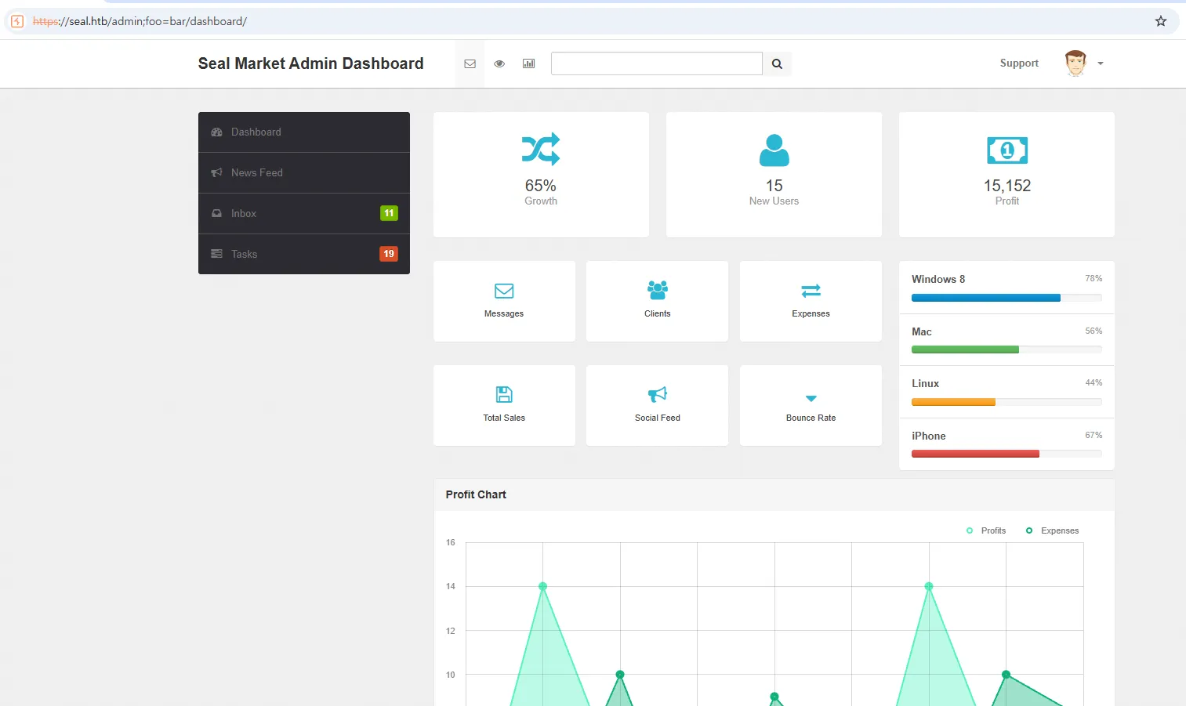The width and height of the screenshot is (1186, 706).
Task: Select Dashboard in the sidebar menu
Action: 304,132
